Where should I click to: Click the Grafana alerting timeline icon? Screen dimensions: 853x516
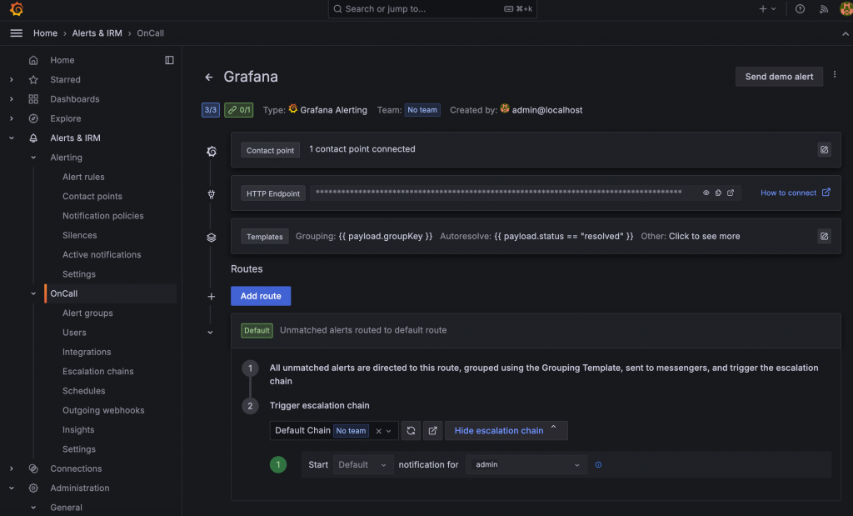tap(212, 152)
